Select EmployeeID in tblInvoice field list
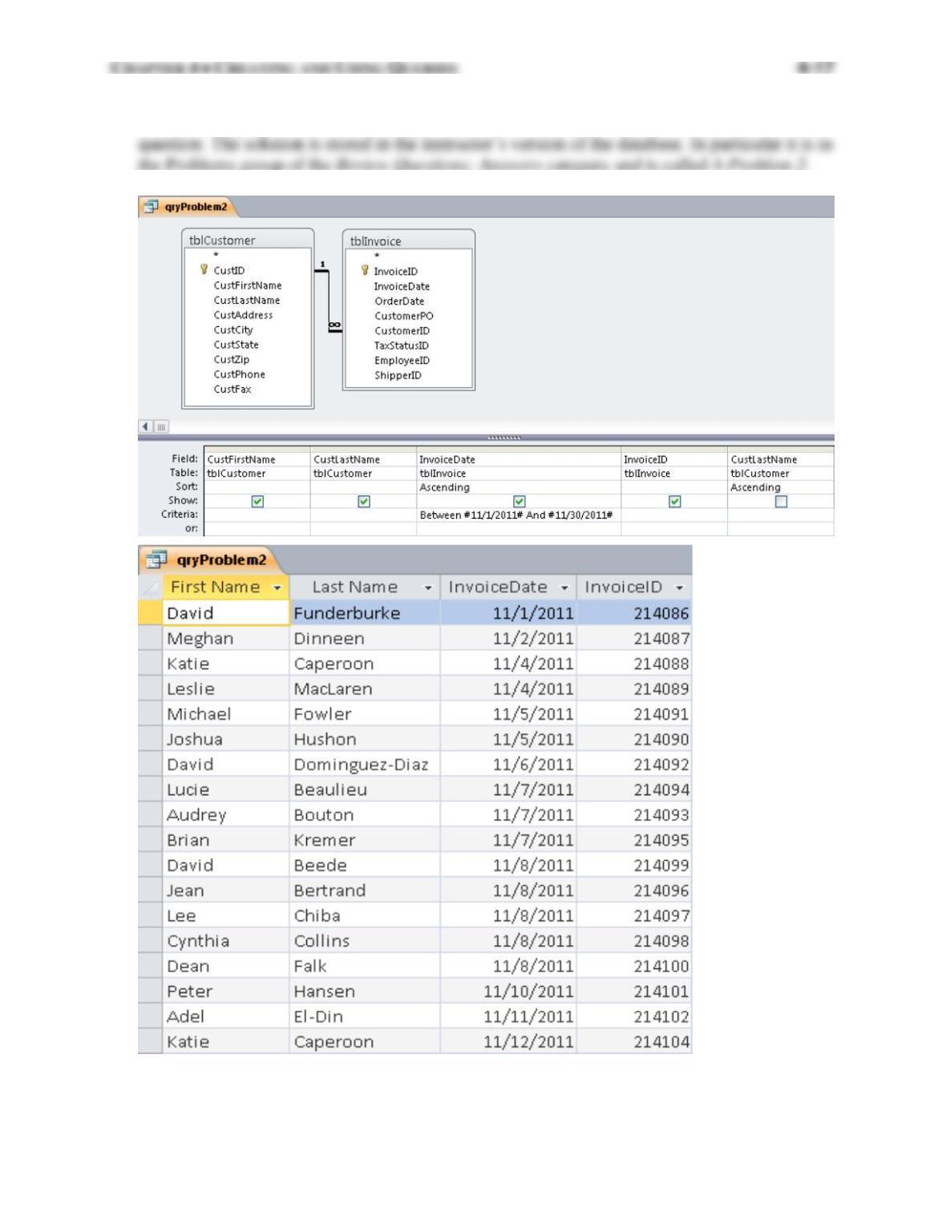Image resolution: width=946 pixels, height=1224 pixels. click(x=402, y=361)
